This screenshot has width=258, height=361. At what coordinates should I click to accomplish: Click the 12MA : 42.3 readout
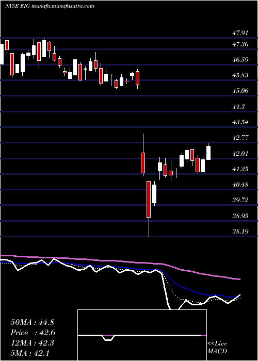[x=32, y=343]
